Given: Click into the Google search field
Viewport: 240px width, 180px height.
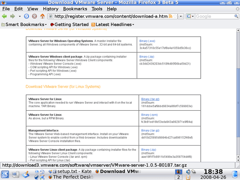Looking at the screenshot, I should click(215, 16).
